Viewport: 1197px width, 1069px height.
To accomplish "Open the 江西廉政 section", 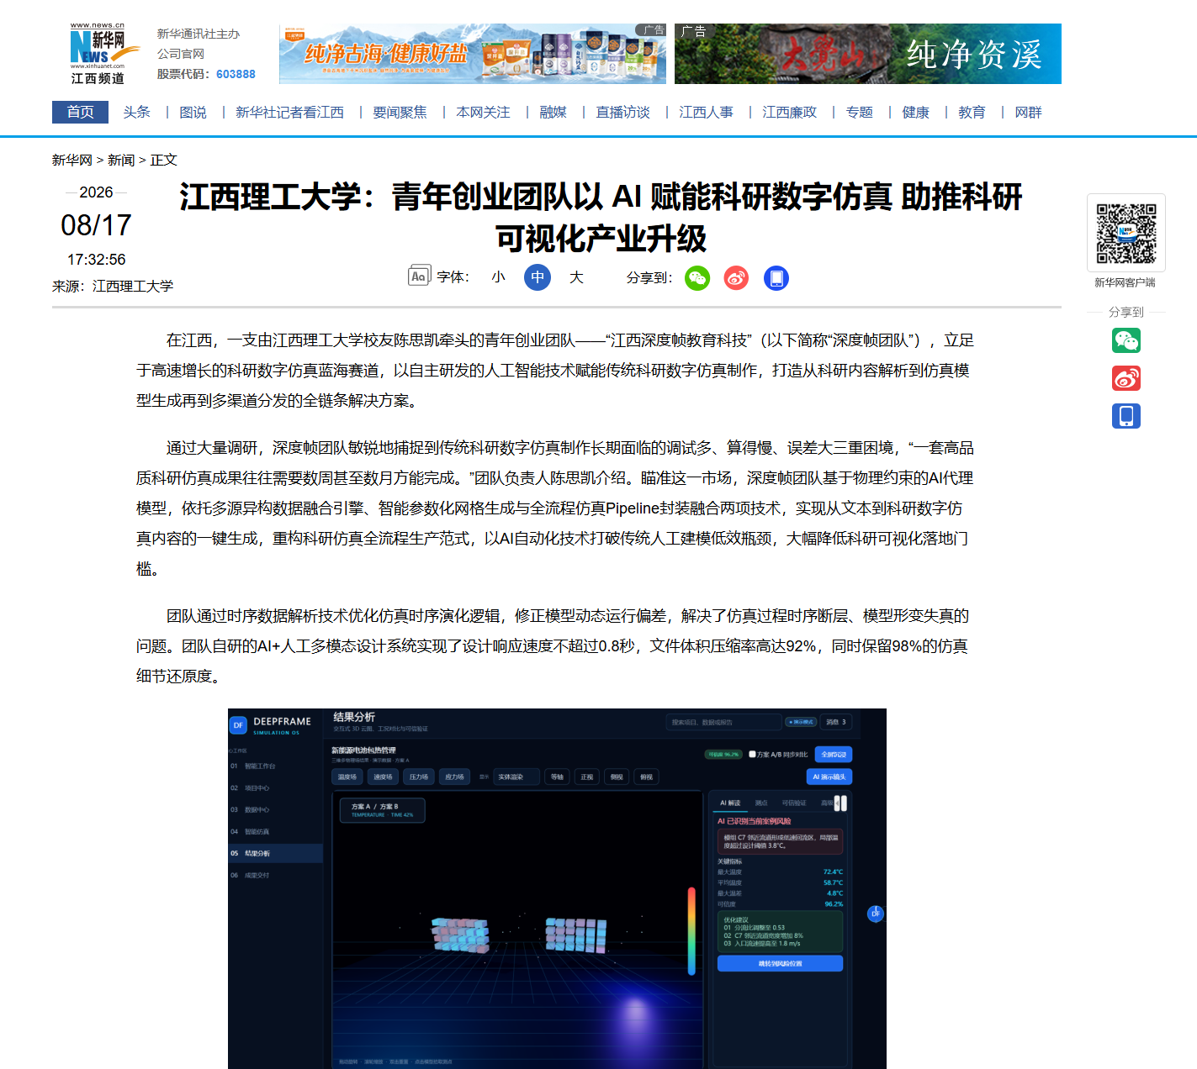I will click(x=789, y=112).
